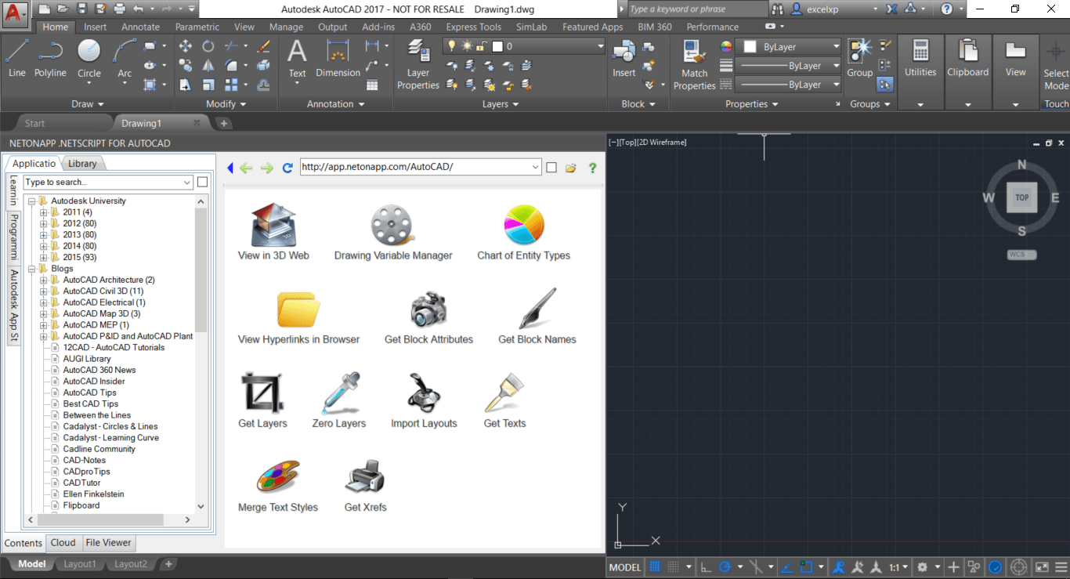
Task: Check the box beside the search field
Action: [x=202, y=183]
